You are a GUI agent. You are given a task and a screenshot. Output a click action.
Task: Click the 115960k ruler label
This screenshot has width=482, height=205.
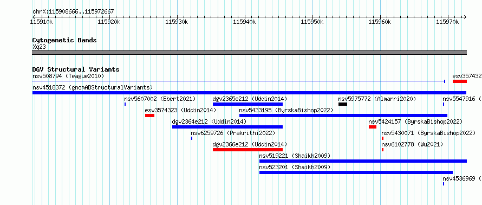(380, 22)
